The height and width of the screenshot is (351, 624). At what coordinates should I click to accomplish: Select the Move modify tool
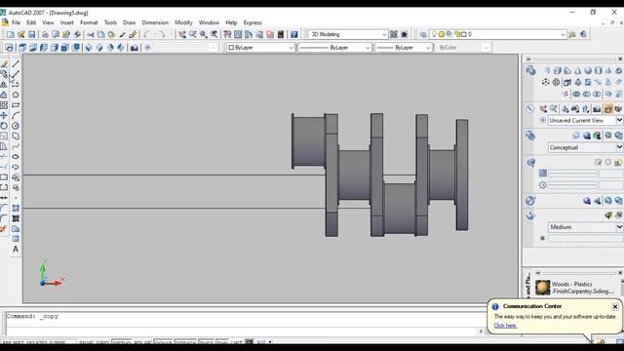tap(4, 115)
